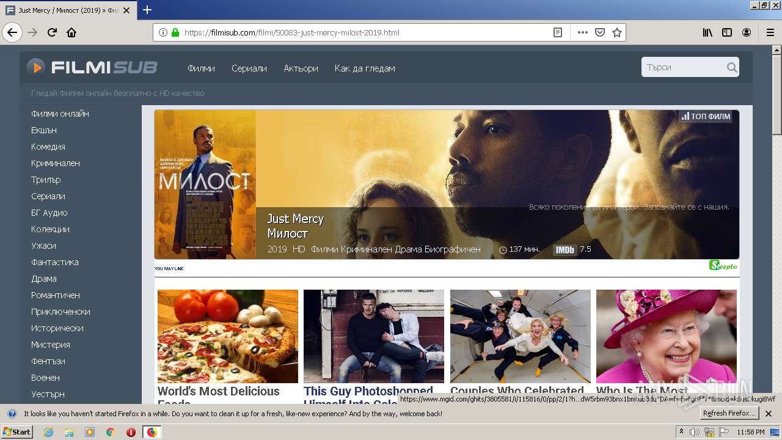The width and height of the screenshot is (782, 440).
Task: Open the БГ Аудио category
Action: click(49, 213)
